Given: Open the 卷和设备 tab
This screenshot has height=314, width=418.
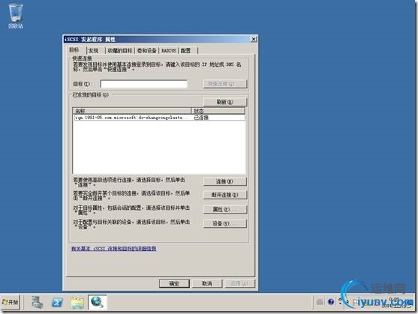Looking at the screenshot, I should pos(147,50).
